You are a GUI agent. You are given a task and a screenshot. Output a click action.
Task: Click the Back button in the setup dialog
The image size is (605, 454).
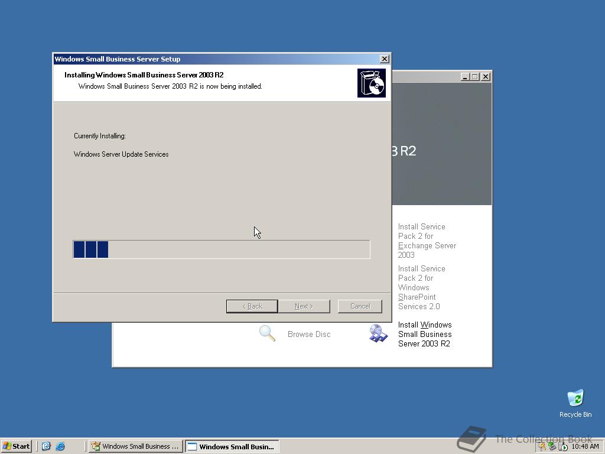click(x=252, y=306)
